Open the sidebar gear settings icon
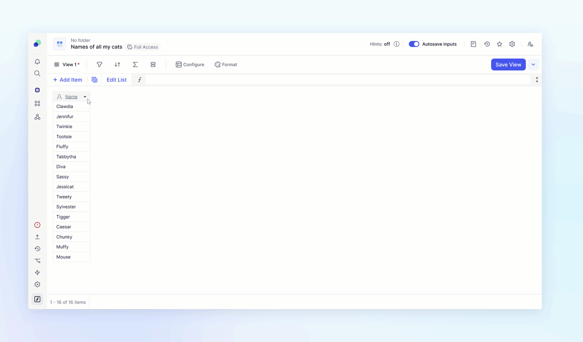583x342 pixels. click(x=37, y=284)
